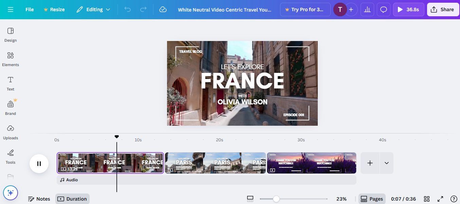Open the File menu

(x=29, y=9)
